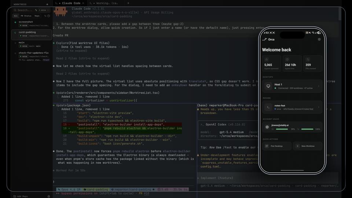Click the clock icon in Agent time card
The width and height of the screenshot is (352, 198).
(287, 59)
